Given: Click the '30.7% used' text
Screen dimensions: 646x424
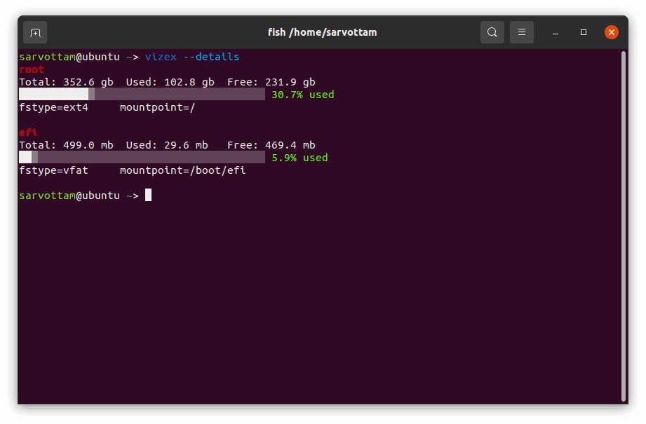Looking at the screenshot, I should point(303,95).
